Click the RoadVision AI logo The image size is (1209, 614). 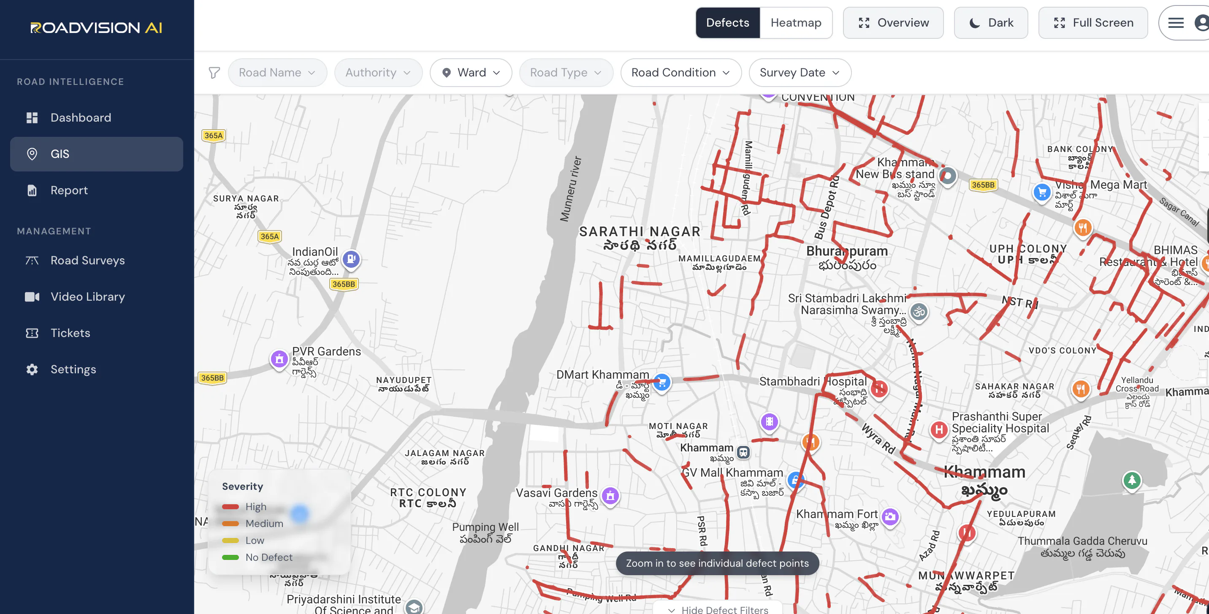tap(96, 28)
